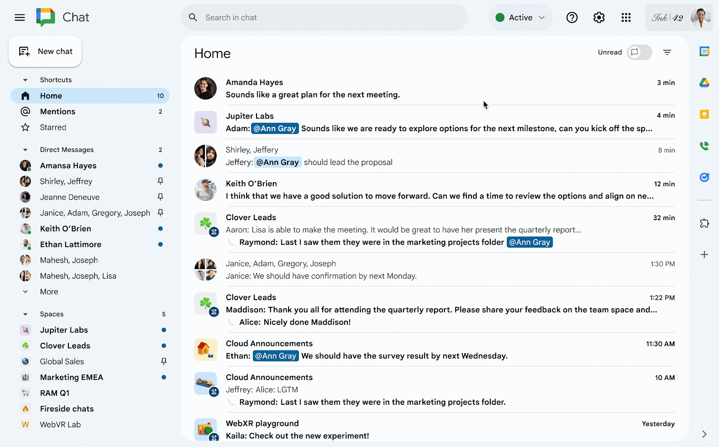Open the Google apps launcher grid
Screen dimensions: 719x447
coord(626,18)
